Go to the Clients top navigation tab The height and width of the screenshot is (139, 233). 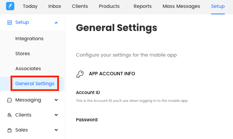click(80, 6)
